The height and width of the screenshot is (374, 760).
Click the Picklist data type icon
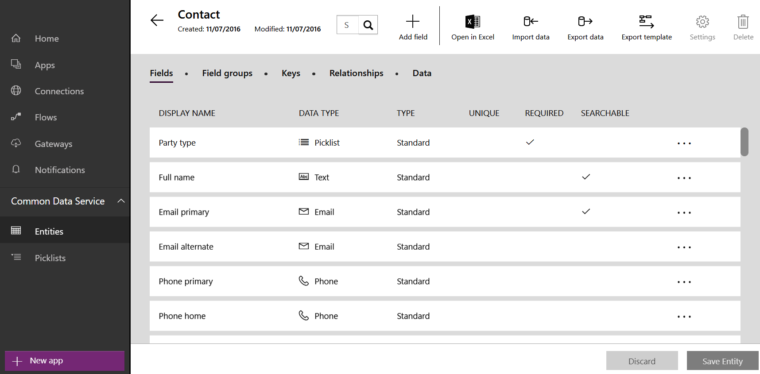tap(304, 142)
